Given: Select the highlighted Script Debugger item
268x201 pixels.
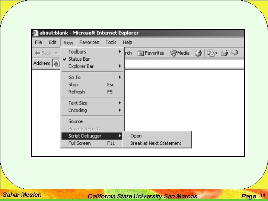Looking at the screenshot, I should click(92, 136).
